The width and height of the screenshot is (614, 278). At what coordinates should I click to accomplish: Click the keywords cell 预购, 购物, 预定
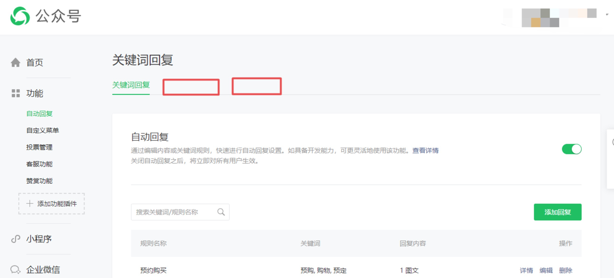coord(324,271)
